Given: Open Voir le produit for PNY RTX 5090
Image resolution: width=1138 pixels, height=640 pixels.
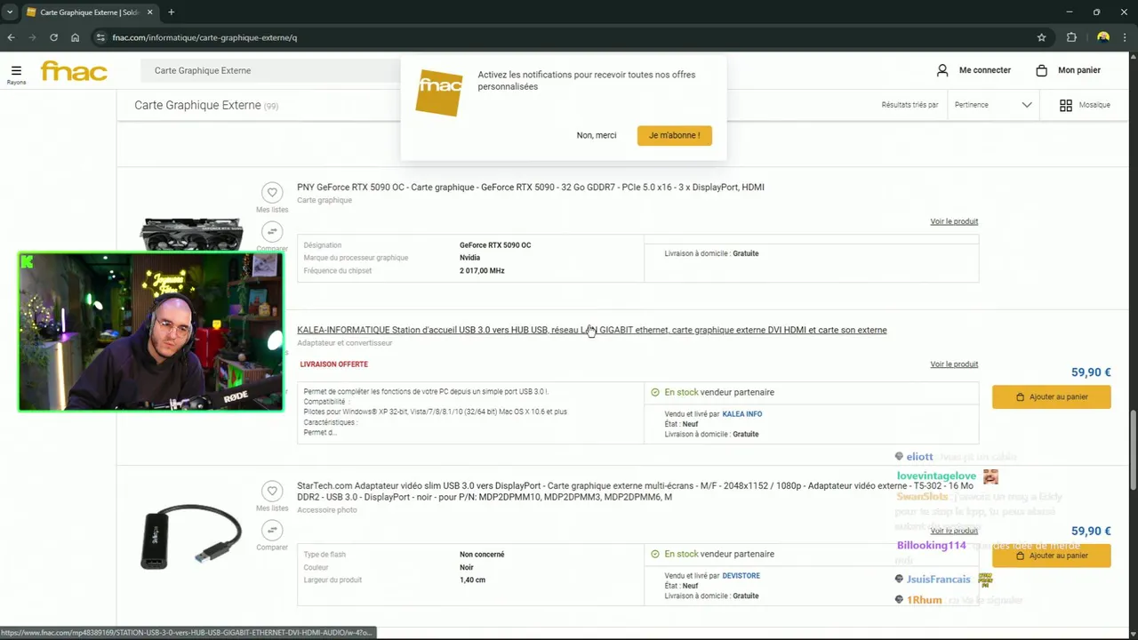Looking at the screenshot, I should (x=954, y=221).
